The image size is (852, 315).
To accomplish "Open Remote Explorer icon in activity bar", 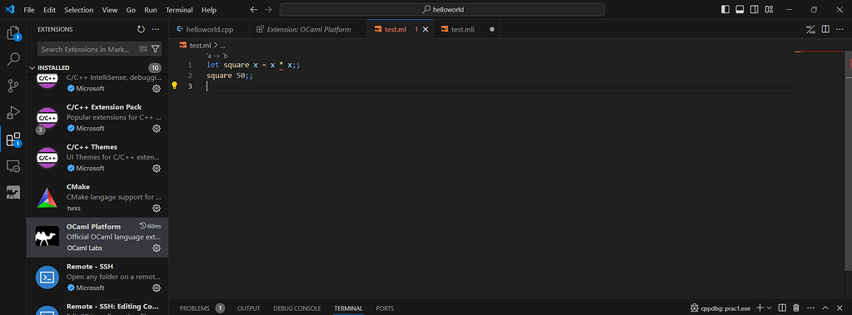I will pyautogui.click(x=13, y=166).
